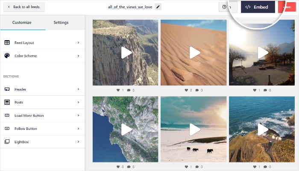This screenshot has height=171, width=299.
Task: Click the Load More Button icon
Action: [x=7, y=115]
